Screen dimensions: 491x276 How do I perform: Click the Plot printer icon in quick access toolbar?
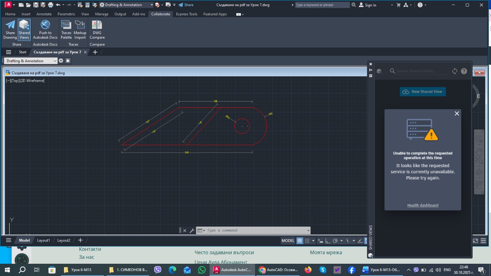click(x=50, y=5)
